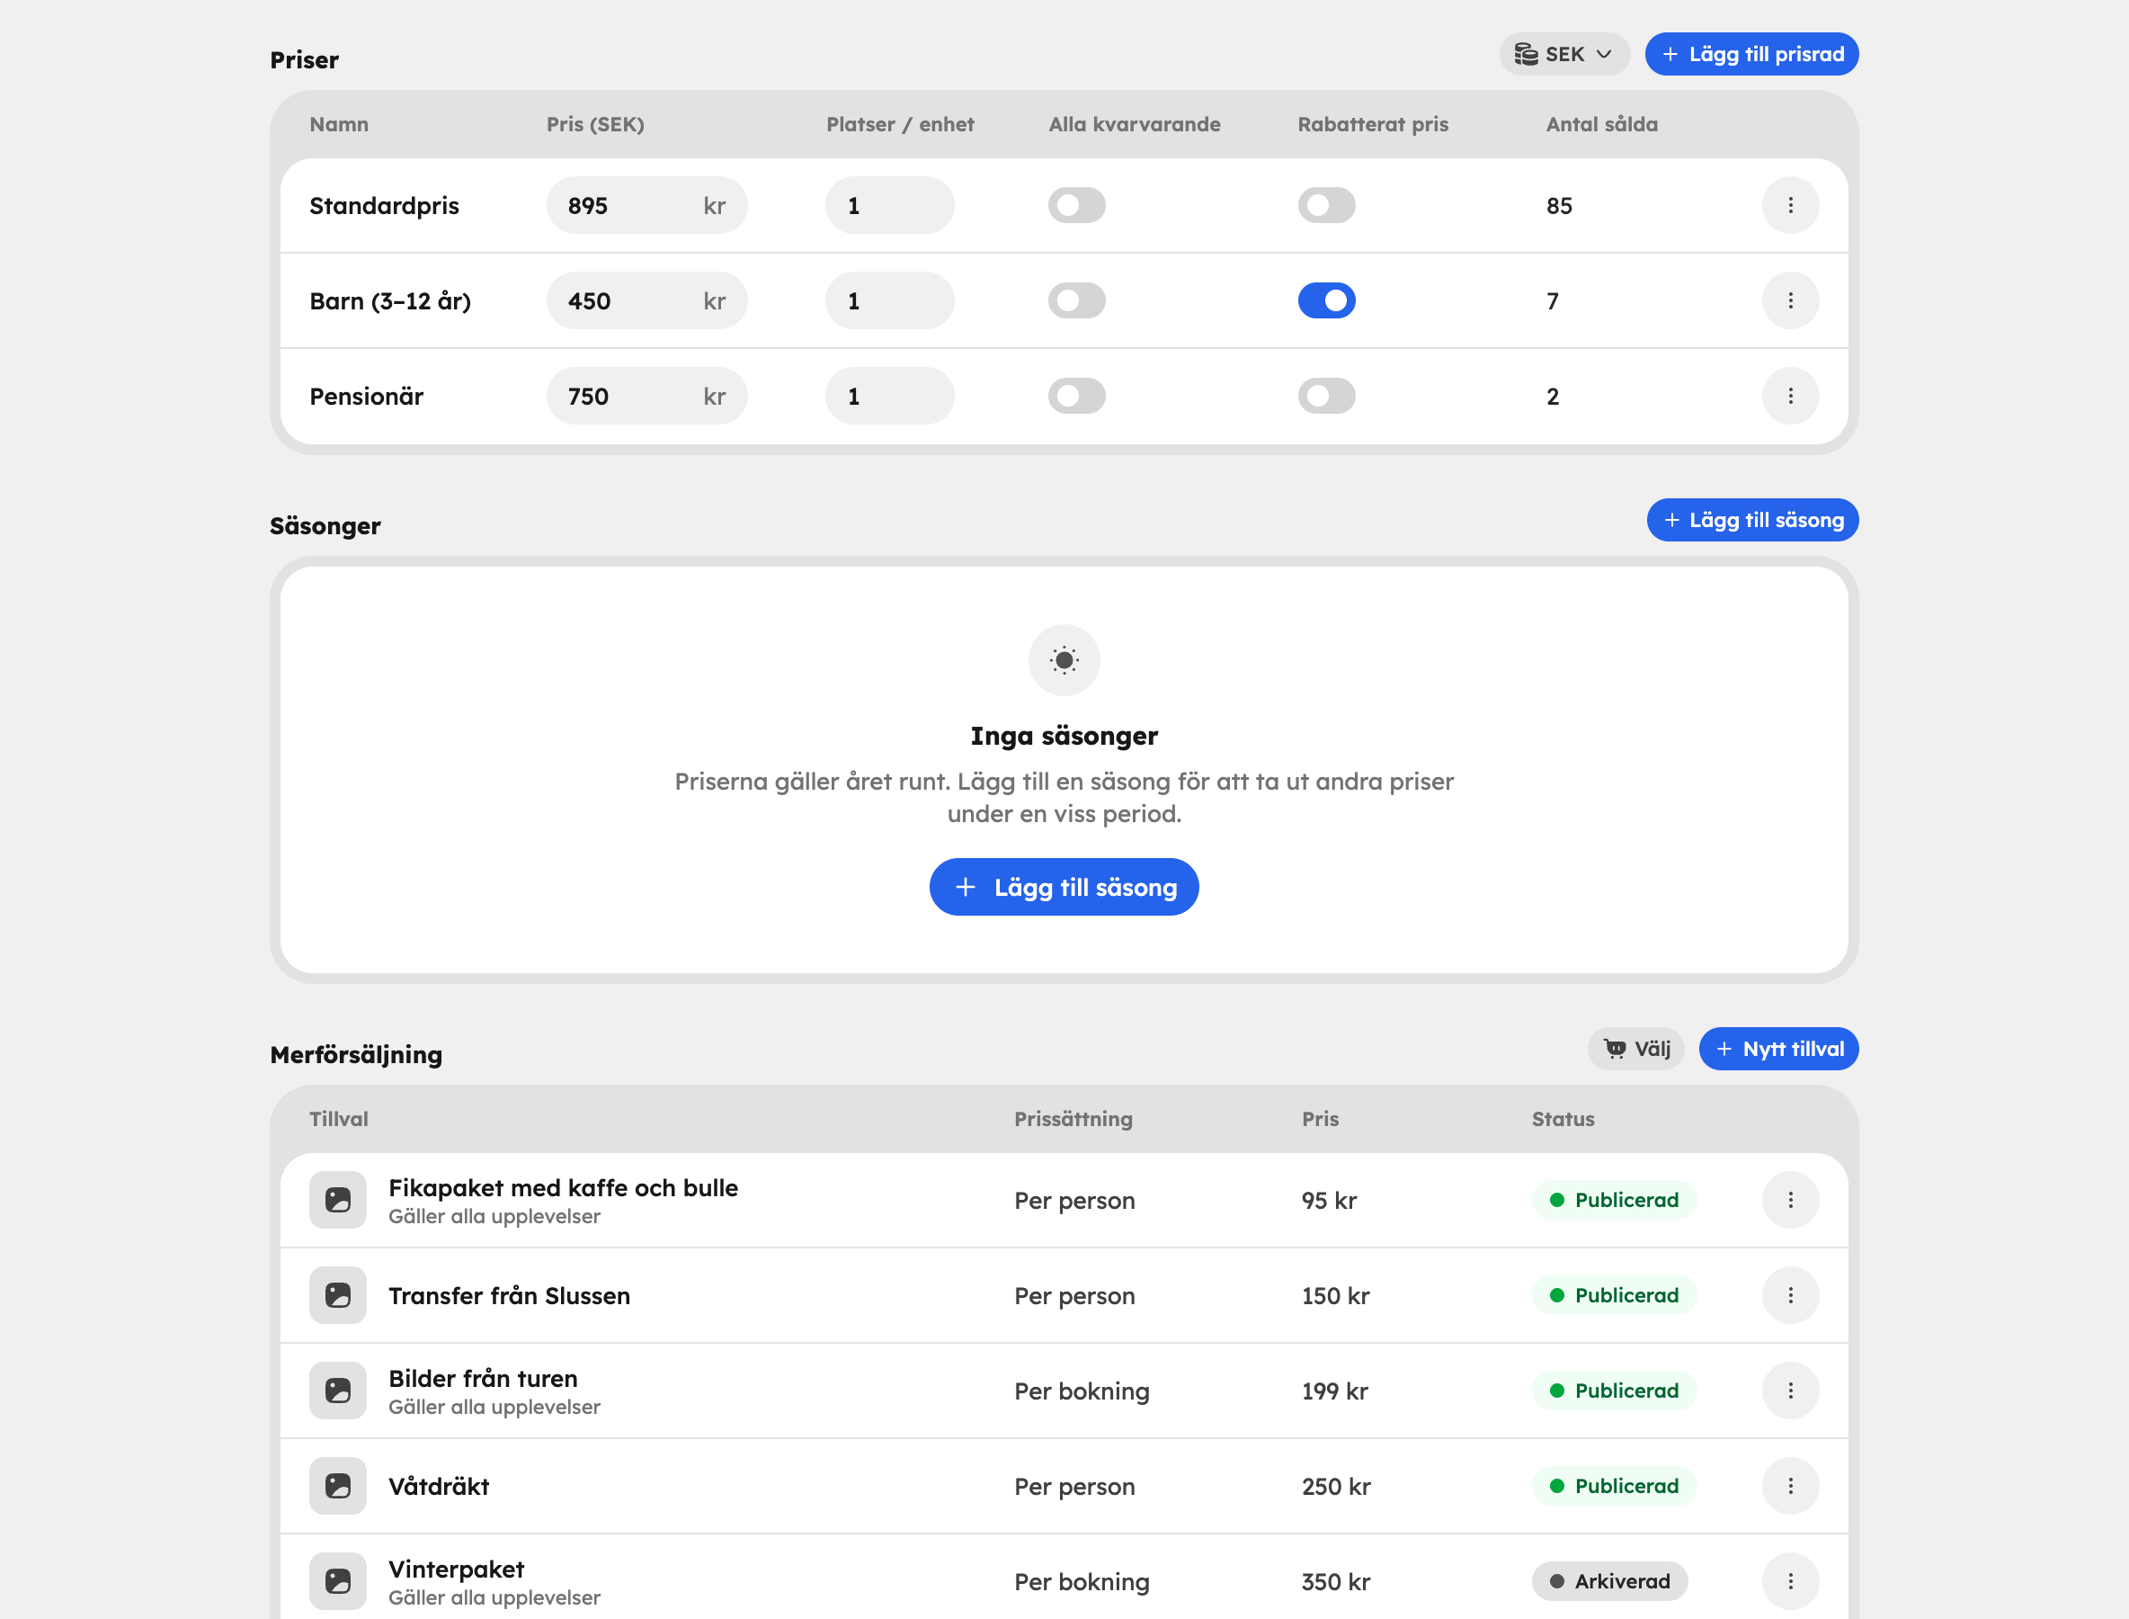Screen dimensions: 2129x1619
Task: Open options menu for Våtdräkt
Action: pos(1790,1486)
